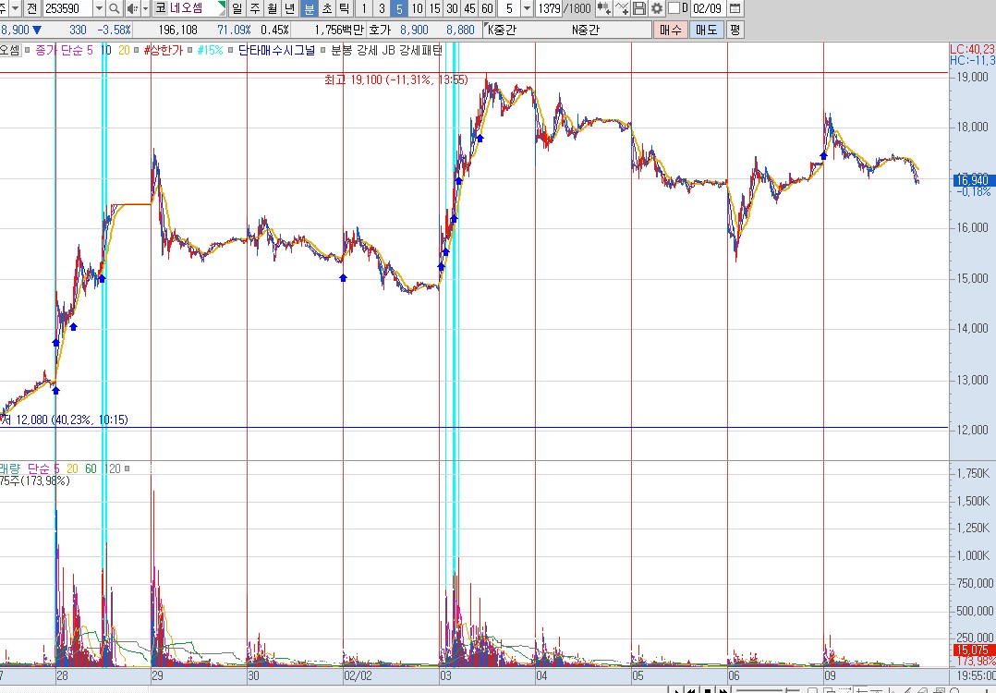Screen dimensions: 996x693
Task: Select the 월 monthly chart period
Action: 273,8
